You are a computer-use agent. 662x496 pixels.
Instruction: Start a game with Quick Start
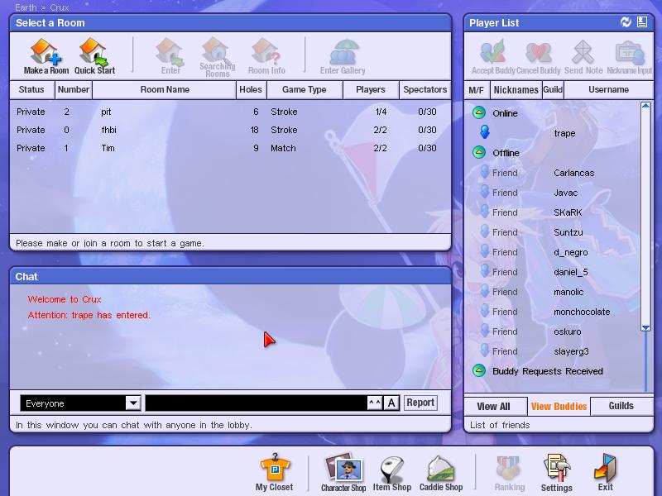pos(94,56)
